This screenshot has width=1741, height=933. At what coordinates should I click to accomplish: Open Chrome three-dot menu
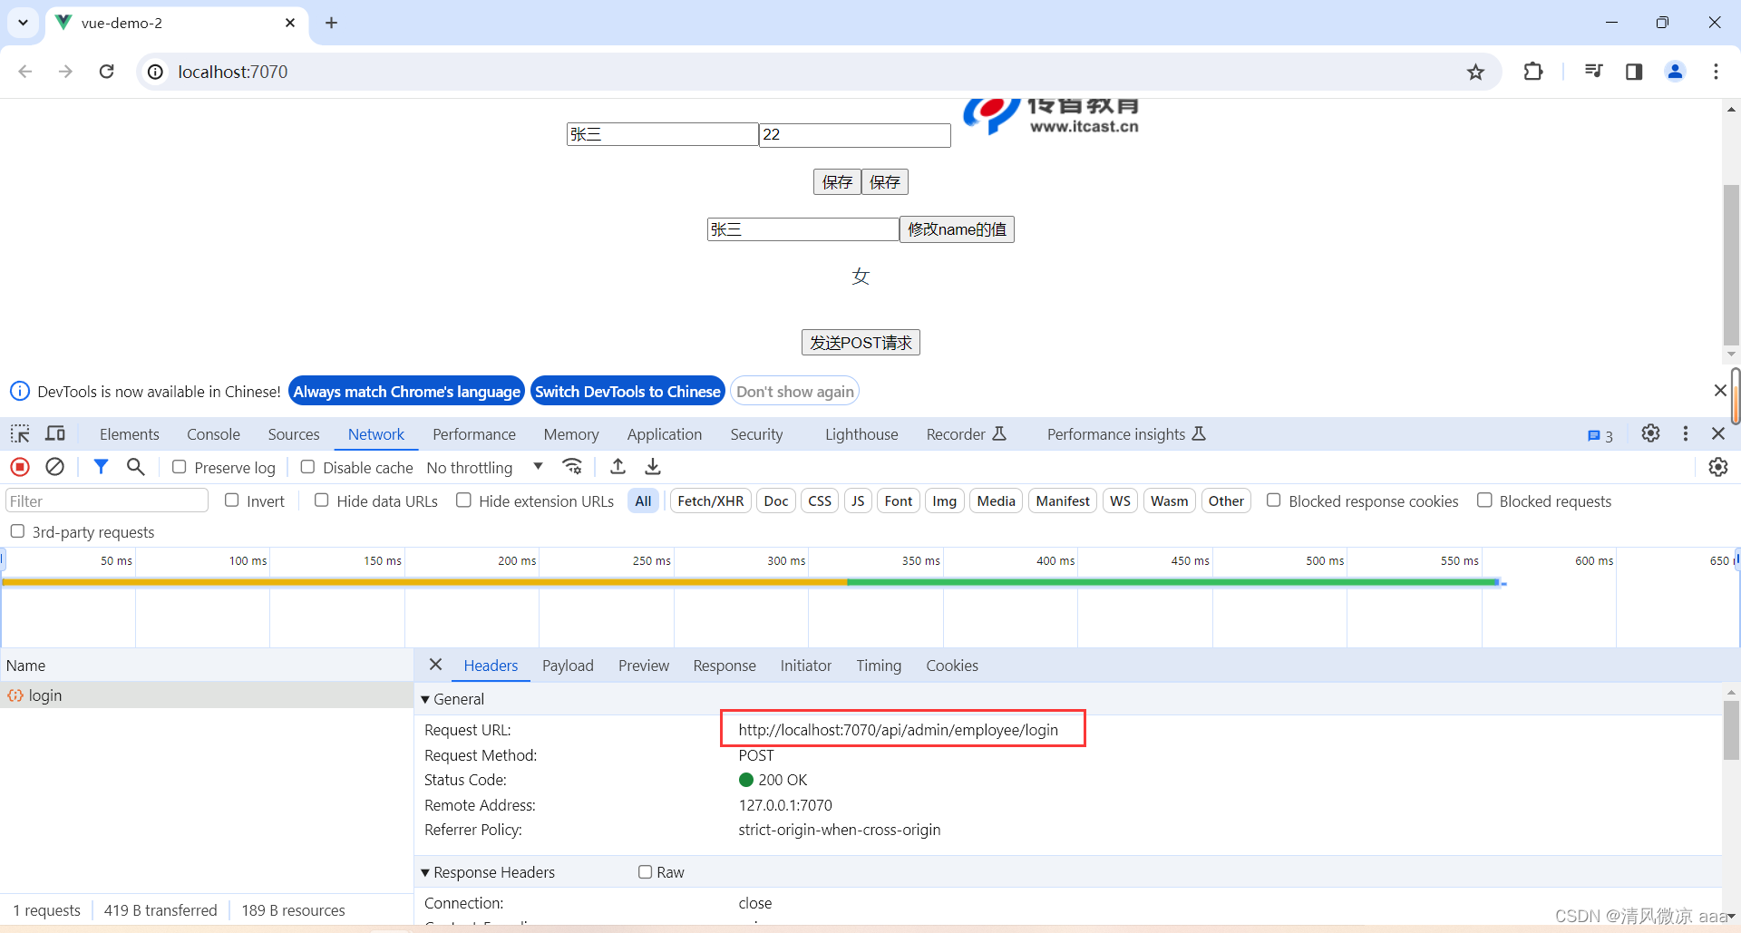[1716, 72]
